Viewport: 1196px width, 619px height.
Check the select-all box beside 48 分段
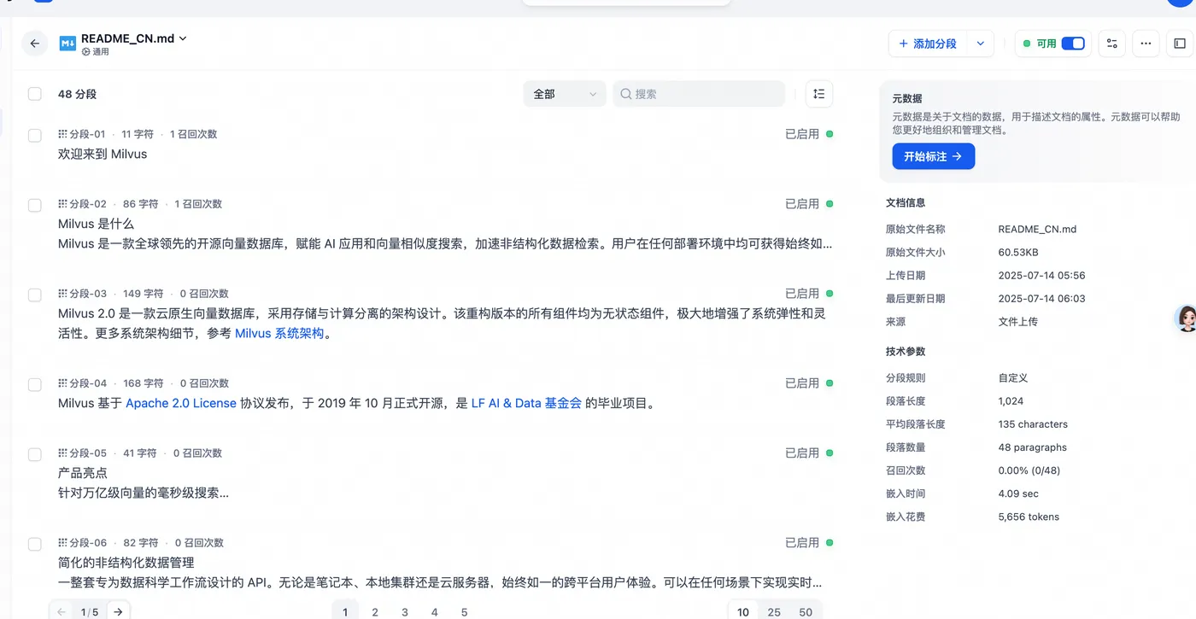(x=35, y=94)
